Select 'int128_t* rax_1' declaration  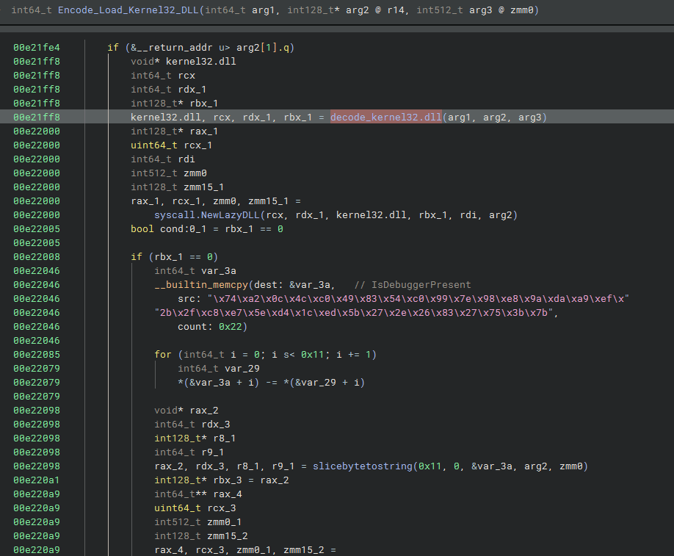point(175,131)
